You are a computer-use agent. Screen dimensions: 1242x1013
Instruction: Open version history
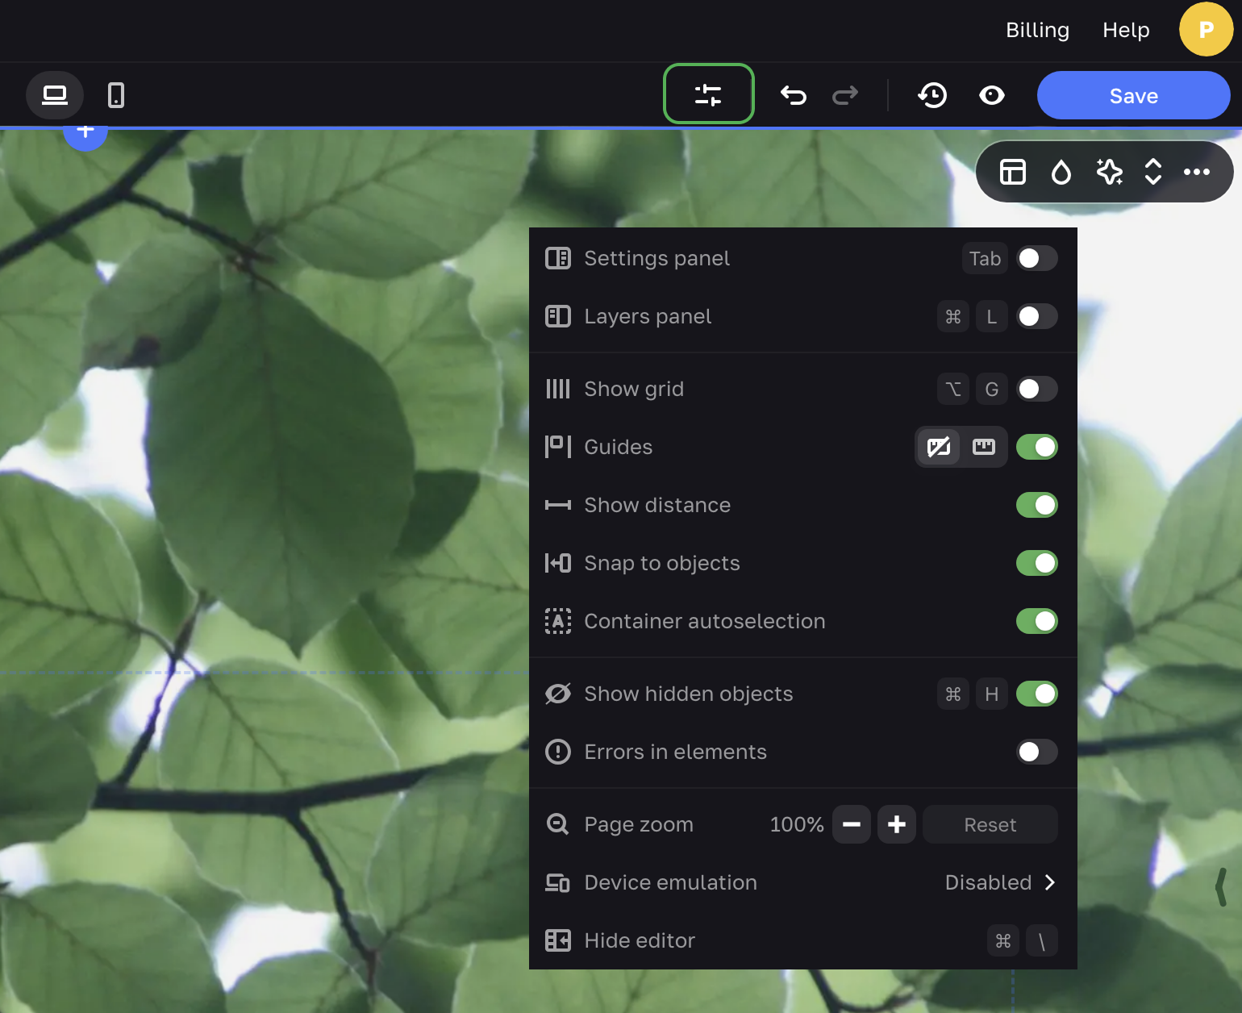932,95
